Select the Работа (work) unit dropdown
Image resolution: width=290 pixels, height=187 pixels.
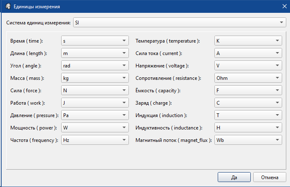coord(95,103)
